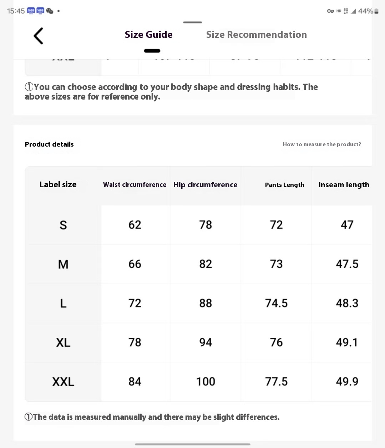Tap the Inseam length column header
The width and height of the screenshot is (385, 448).
[x=344, y=185]
